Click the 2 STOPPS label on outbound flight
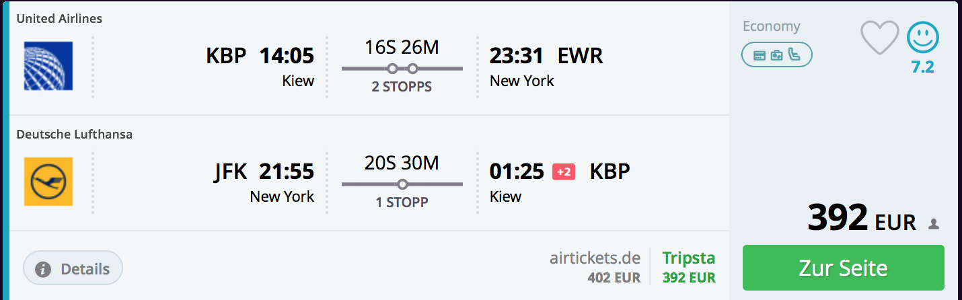Screen dimensions: 962x300 click(402, 87)
